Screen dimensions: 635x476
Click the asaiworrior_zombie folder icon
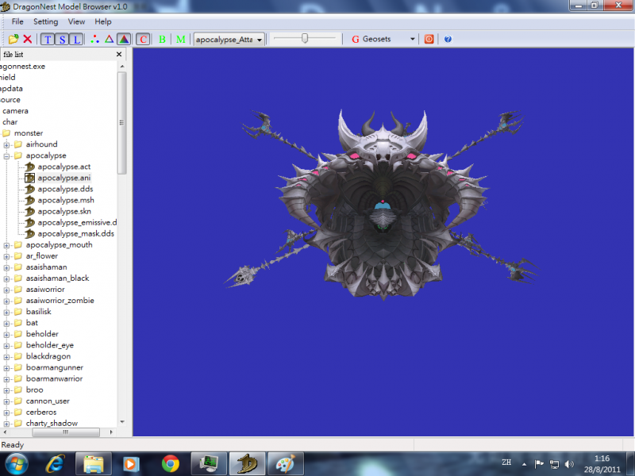[18, 301]
